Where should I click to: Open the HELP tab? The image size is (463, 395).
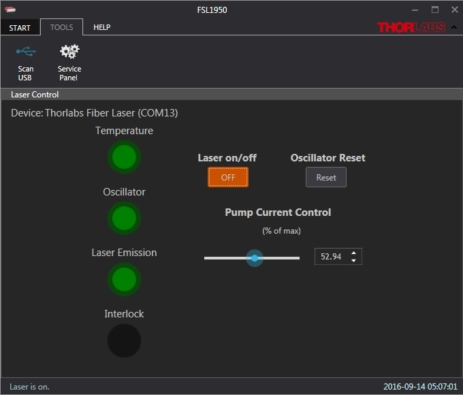(x=101, y=27)
